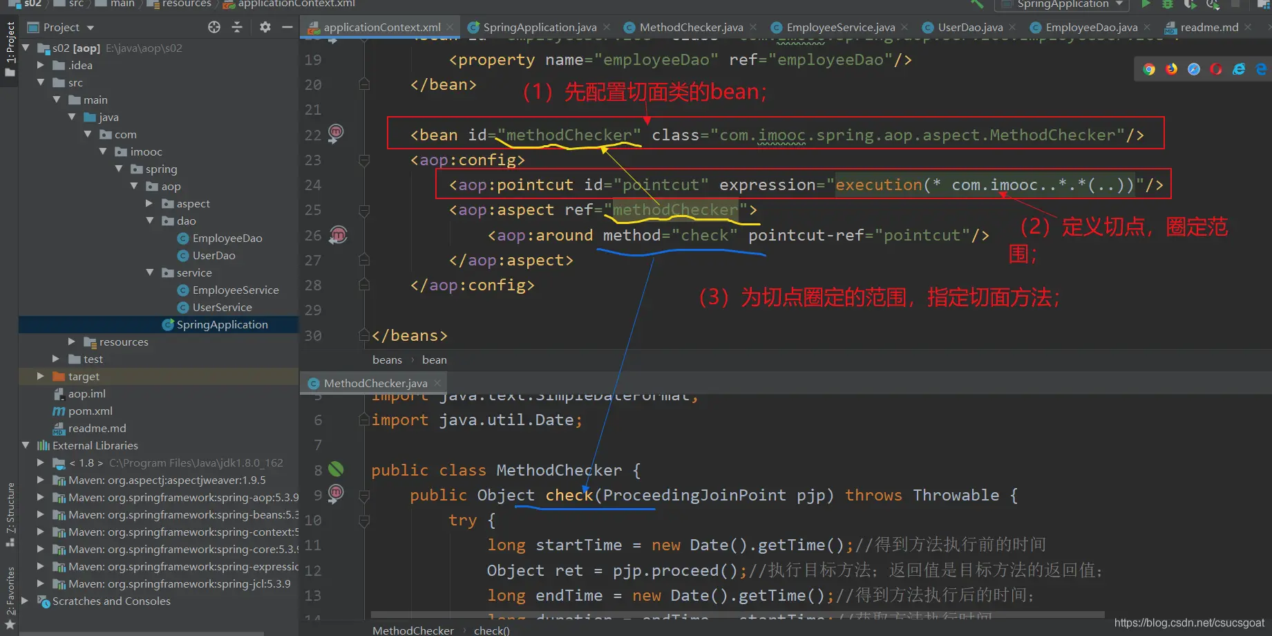Open Project panel settings gear

click(265, 27)
